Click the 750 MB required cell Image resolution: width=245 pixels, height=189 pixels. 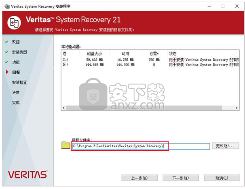tap(154, 60)
